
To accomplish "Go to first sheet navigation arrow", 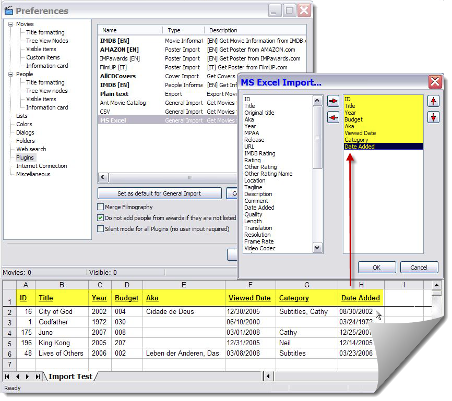I will [x=7, y=376].
